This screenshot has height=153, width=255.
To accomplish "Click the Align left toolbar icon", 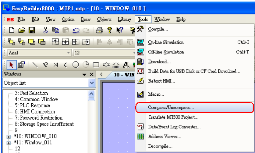I will click(99, 42).
